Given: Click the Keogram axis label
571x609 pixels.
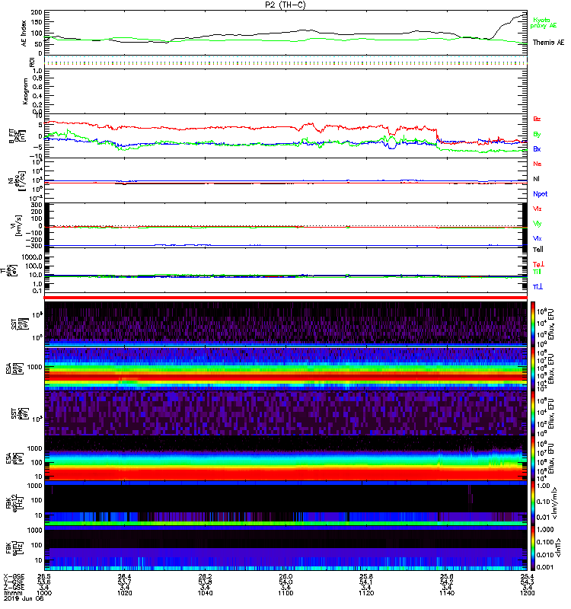Looking at the screenshot, I should tap(25, 91).
